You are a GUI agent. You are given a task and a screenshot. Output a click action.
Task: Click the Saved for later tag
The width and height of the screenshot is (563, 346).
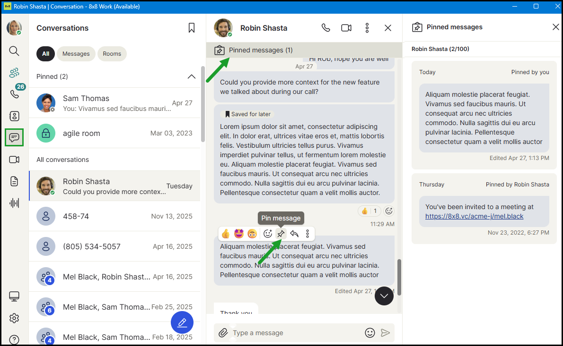pyautogui.click(x=247, y=114)
